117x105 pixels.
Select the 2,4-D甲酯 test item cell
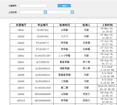(64, 56)
